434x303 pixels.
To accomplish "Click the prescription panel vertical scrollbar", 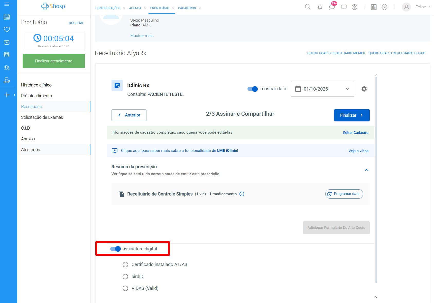I will 376,180.
